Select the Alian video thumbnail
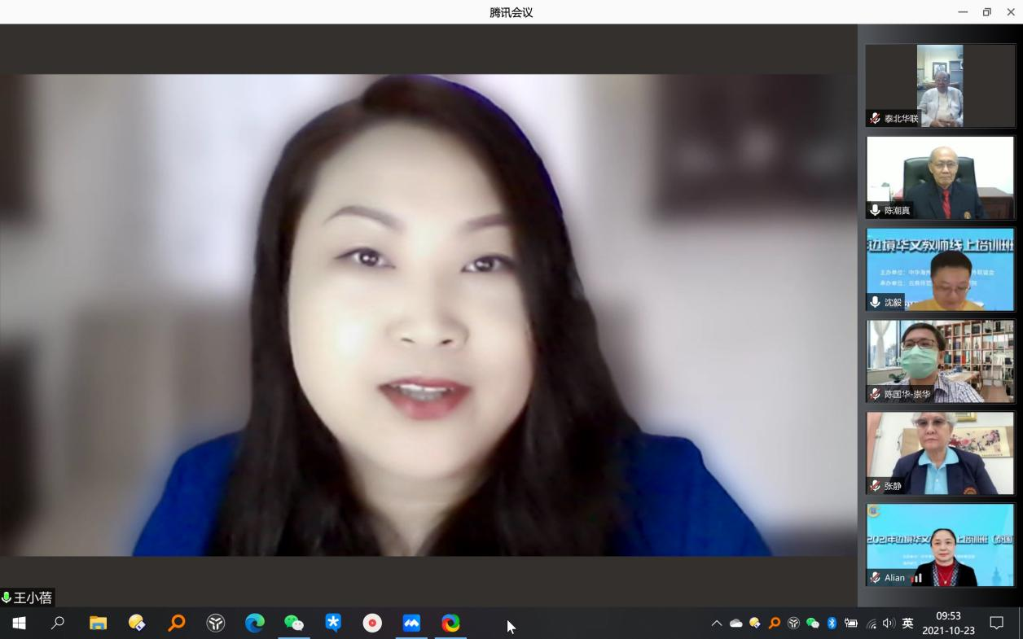Screen dimensions: 1023x639 pos(940,544)
